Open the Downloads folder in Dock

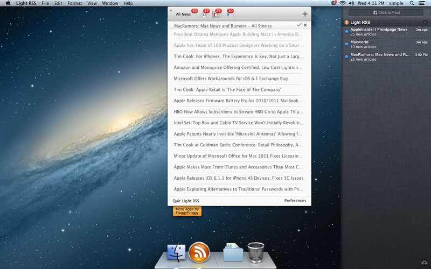coord(233,252)
